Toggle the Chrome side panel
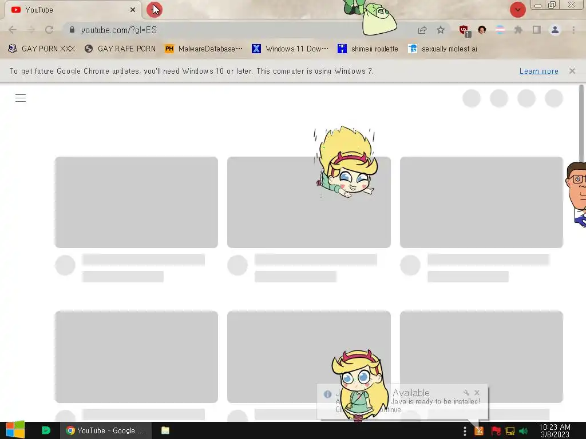The image size is (586, 439). [x=537, y=30]
